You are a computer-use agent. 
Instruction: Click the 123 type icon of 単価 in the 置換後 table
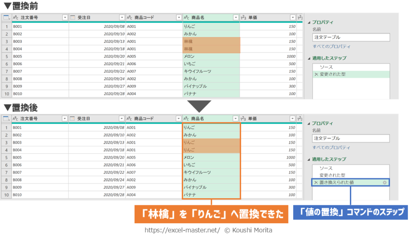click(x=243, y=119)
